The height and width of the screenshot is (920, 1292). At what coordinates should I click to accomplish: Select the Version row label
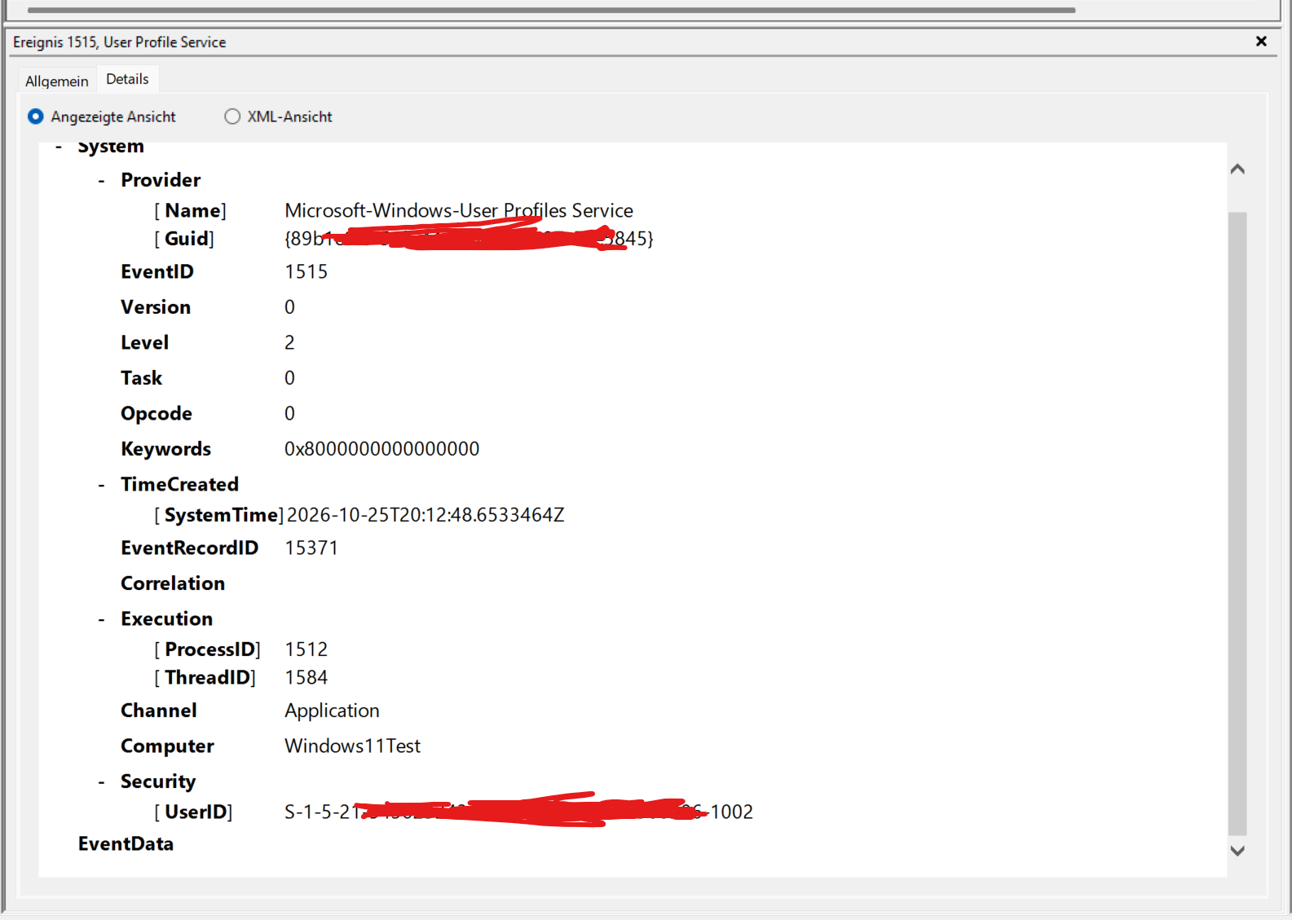[x=156, y=307]
